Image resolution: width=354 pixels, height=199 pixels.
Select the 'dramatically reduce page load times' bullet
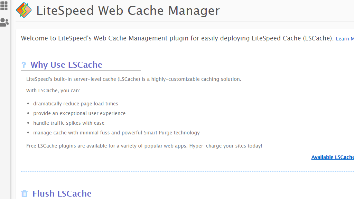(x=76, y=104)
